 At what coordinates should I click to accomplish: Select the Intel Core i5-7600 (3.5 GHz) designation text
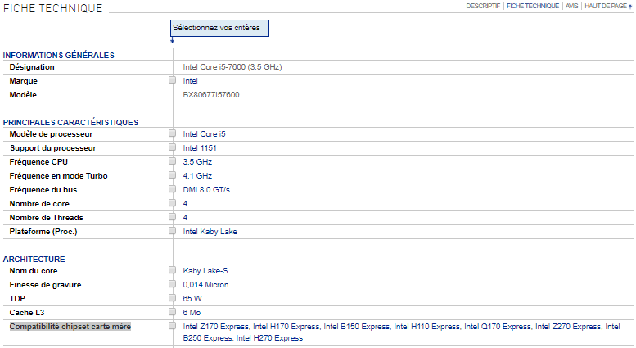tap(232, 67)
